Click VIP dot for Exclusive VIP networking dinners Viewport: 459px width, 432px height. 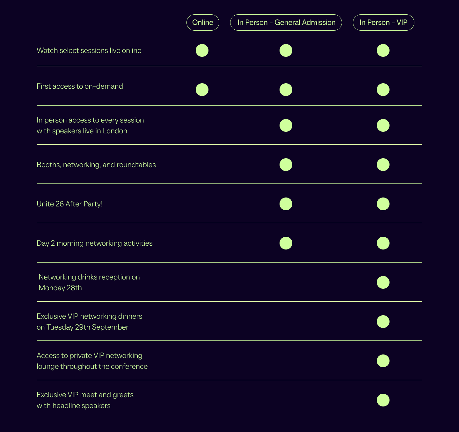coord(383,322)
